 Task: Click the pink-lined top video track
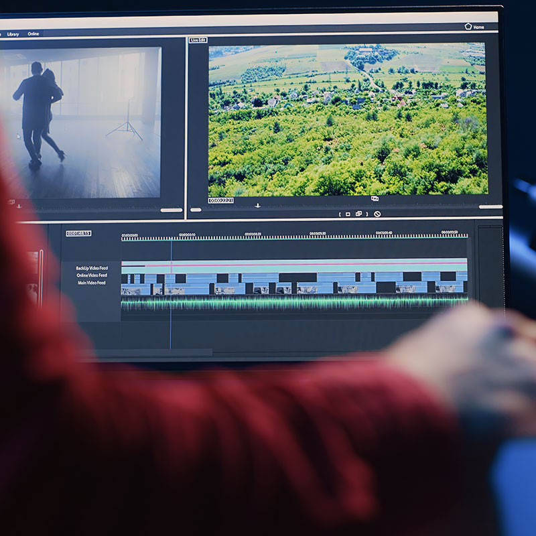294,265
